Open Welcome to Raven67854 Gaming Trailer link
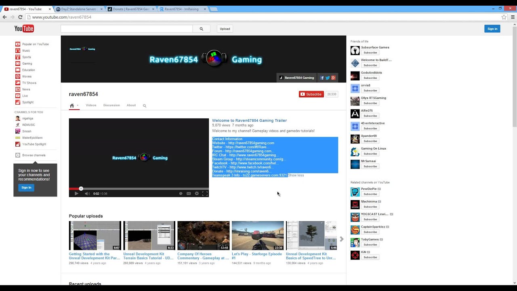This screenshot has height=291, width=517. pos(249,120)
